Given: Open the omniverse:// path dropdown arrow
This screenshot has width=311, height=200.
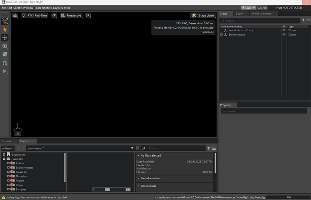Looking at the screenshot, I should 132,148.
